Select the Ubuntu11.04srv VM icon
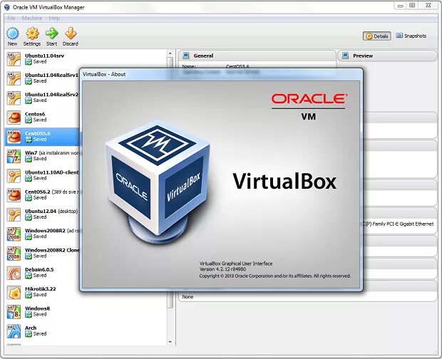This screenshot has height=359, width=442. pos(14,59)
